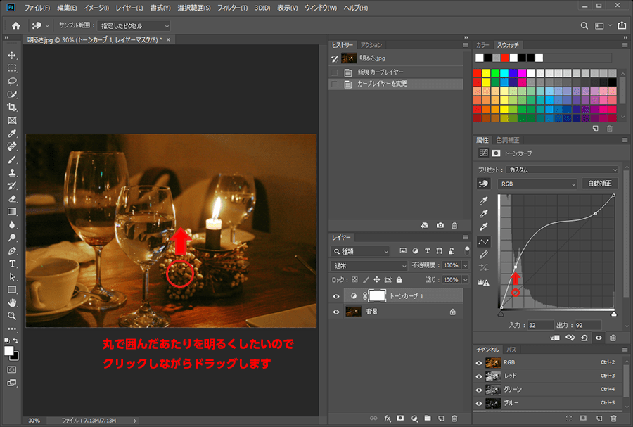Hide the 背景 layer
This screenshot has height=427, width=633.
[336, 312]
